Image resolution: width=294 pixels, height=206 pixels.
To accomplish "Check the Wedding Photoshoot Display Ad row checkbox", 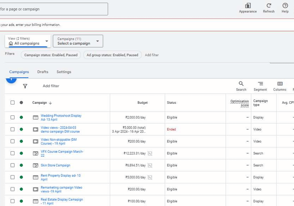I will pyautogui.click(x=13, y=118).
